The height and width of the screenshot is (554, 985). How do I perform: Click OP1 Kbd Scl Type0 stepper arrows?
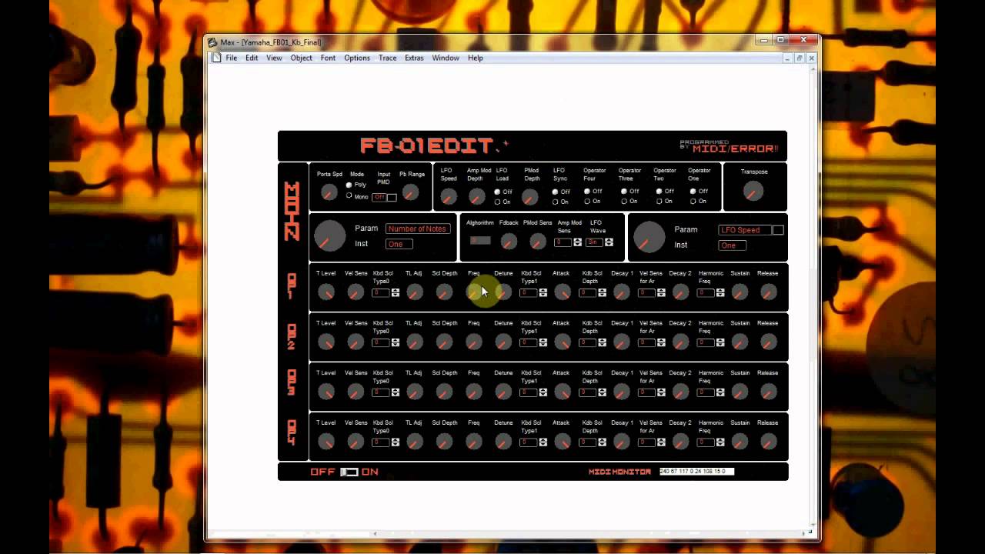(396, 293)
